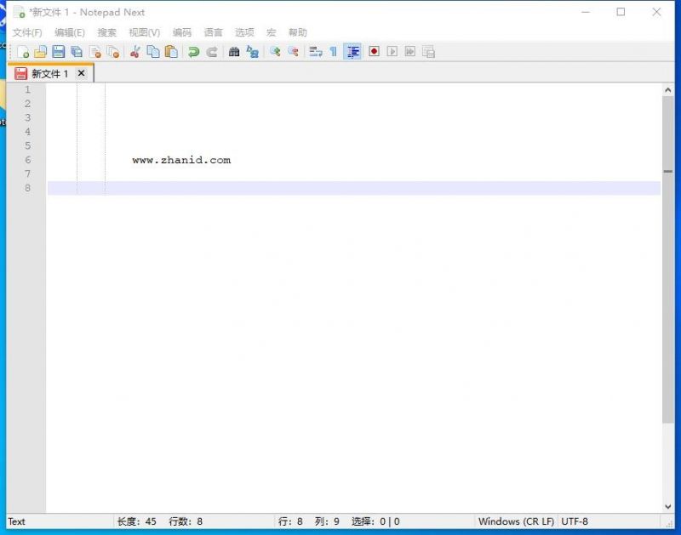
Task: Zoom out with magnifier minus icon
Action: point(293,52)
